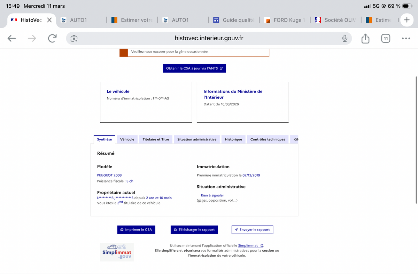418x274 pixels.
Task: Switch to the FORD Kuga tab
Action: 285,20
